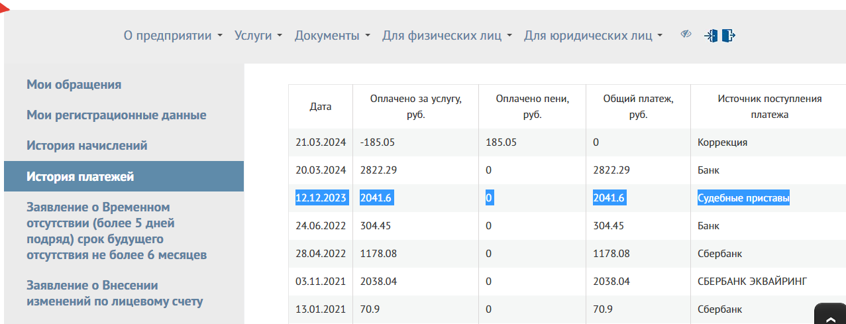Screen dimensions: 846x324
Task: Open "Заявление о Временном отсутствии" link
Action: (117, 231)
